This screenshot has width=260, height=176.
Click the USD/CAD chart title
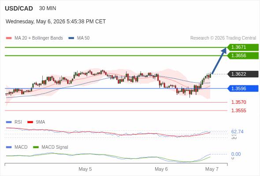(x=19, y=8)
